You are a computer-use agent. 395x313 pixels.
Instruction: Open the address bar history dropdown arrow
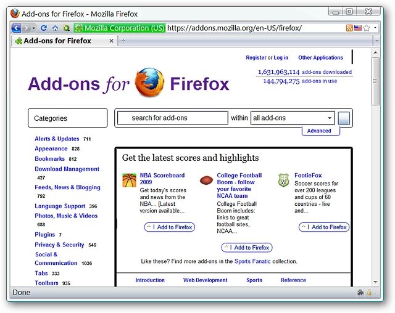click(375, 28)
